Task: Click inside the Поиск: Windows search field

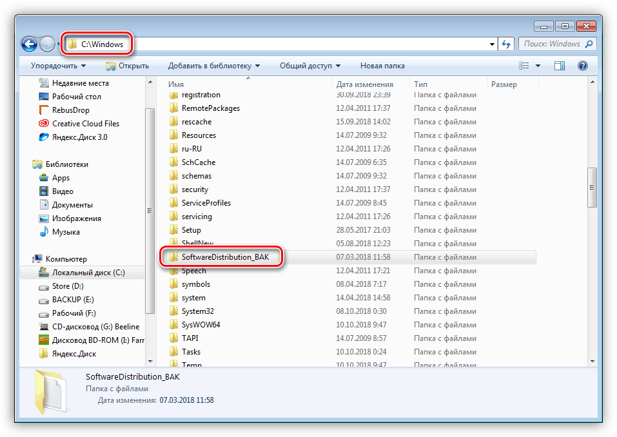Action: 556,43
